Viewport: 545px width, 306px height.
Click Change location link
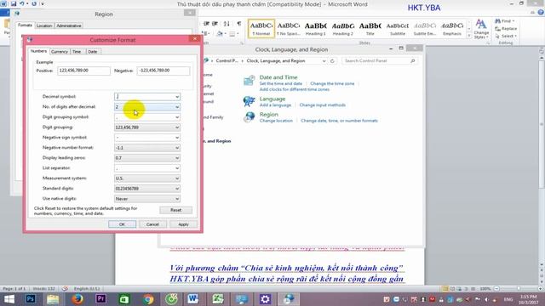[276, 121]
